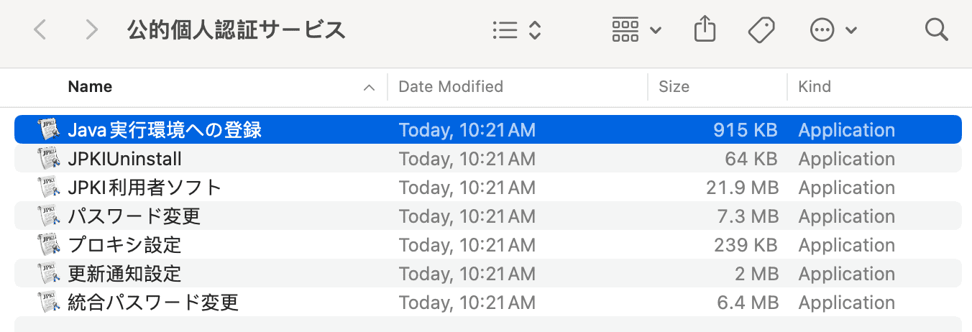Expand the group-by options dropdown
Image resolution: width=972 pixels, height=332 pixels.
(636, 30)
